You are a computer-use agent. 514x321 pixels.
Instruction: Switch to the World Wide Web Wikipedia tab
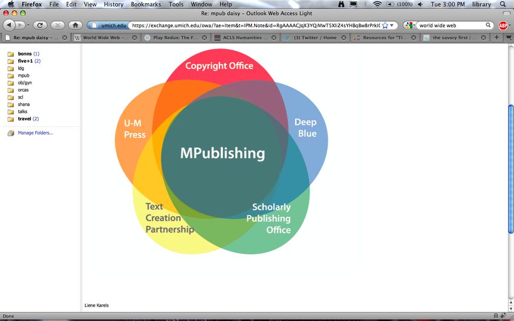106,37
